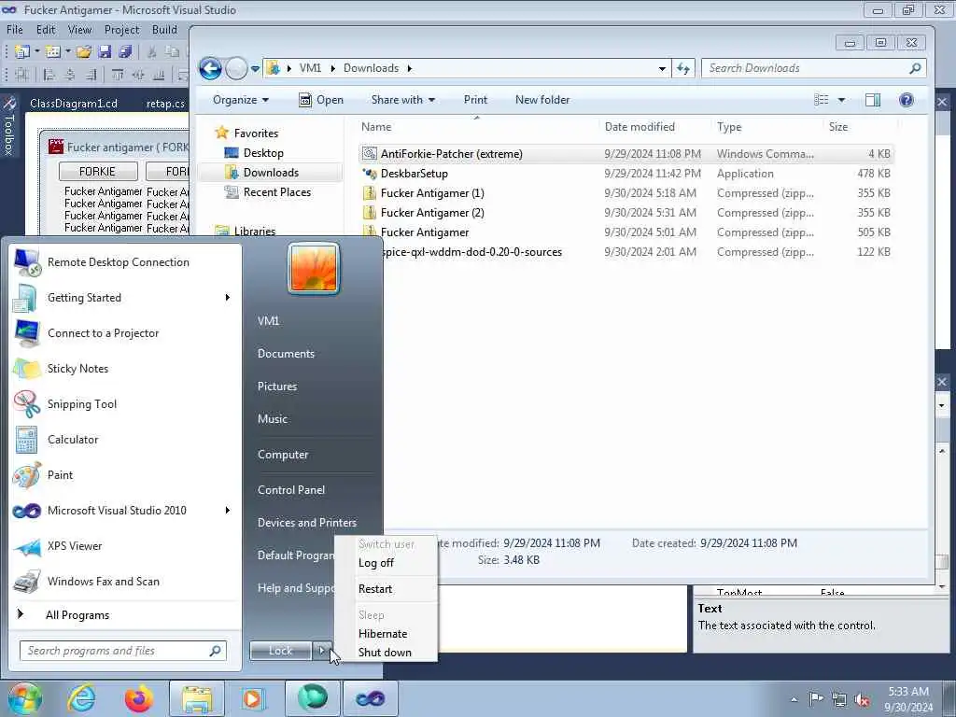The height and width of the screenshot is (717, 956).
Task: Click the Explorer refresh button beside address bar
Action: pyautogui.click(x=683, y=68)
